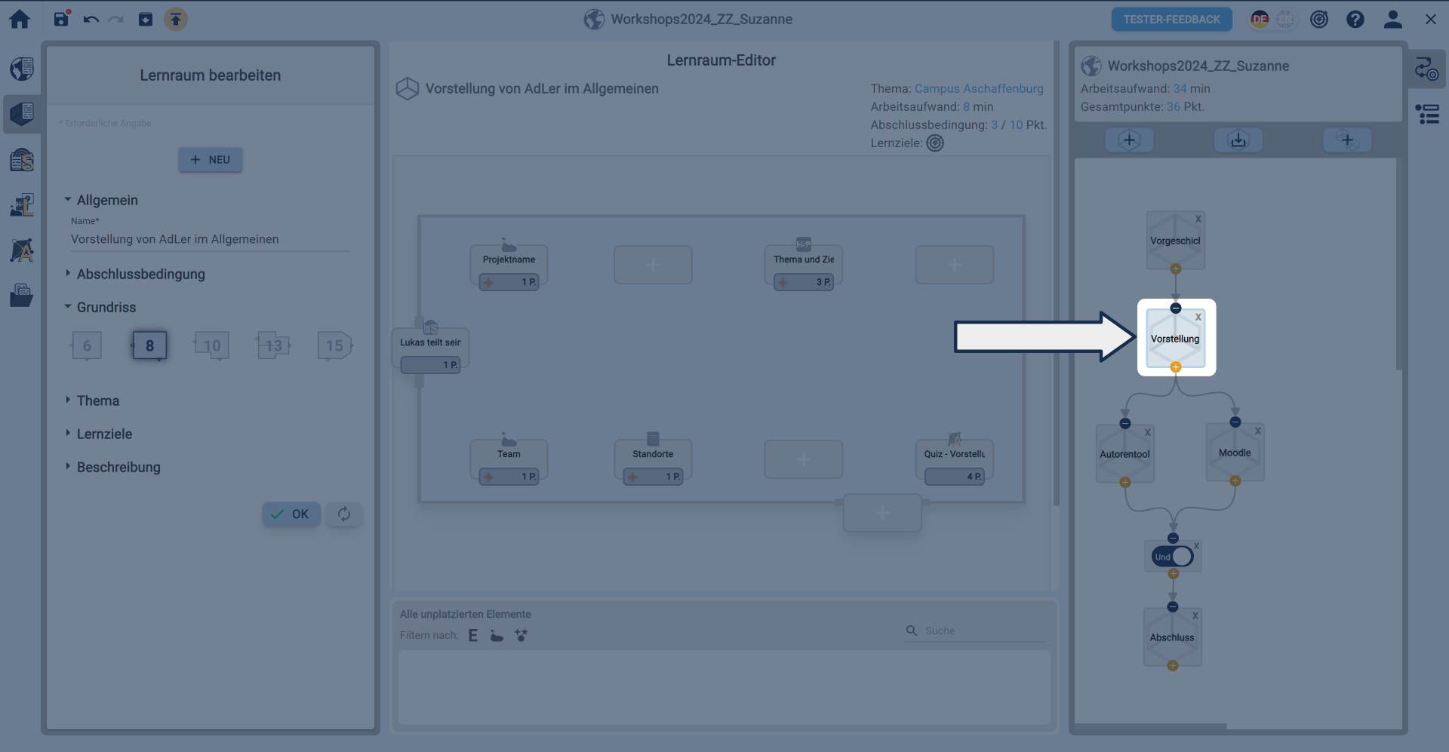The width and height of the screenshot is (1449, 752).
Task: Select floor plan size 6
Action: (87, 346)
